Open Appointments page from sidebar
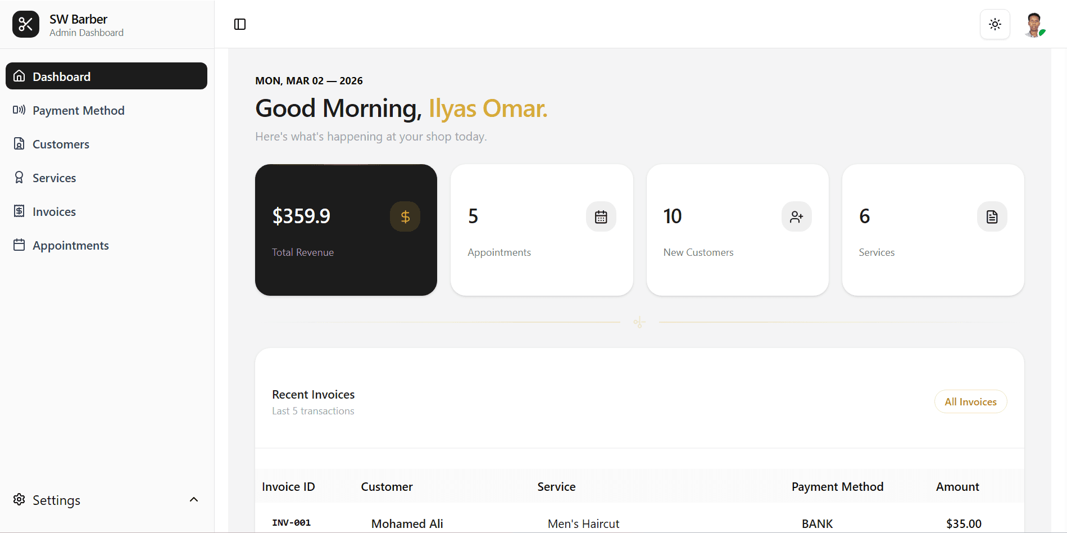1067x533 pixels. coord(106,245)
